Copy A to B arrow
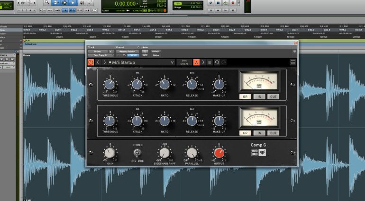365x201 pixels. 203,62
